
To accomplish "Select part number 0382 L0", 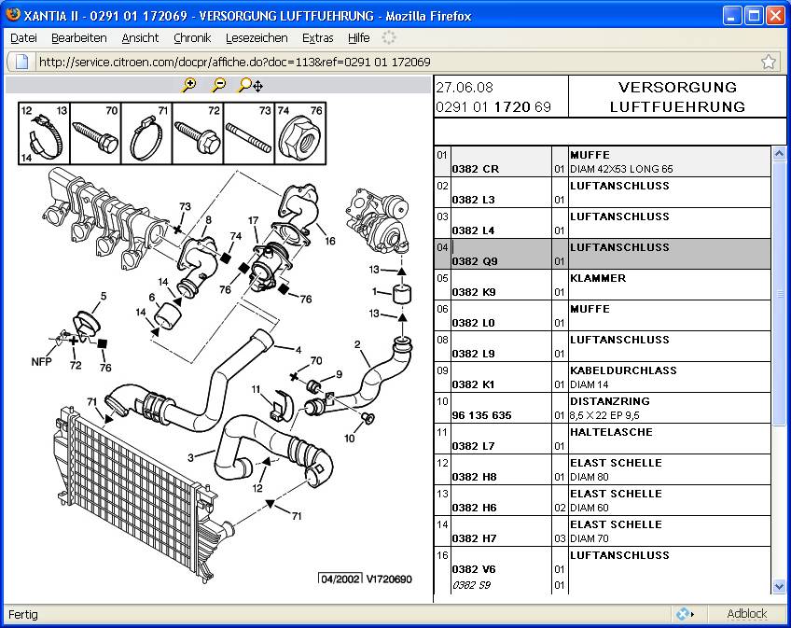I will tap(473, 323).
